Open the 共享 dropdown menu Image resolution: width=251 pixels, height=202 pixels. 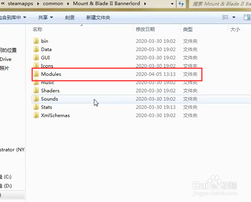(45, 17)
